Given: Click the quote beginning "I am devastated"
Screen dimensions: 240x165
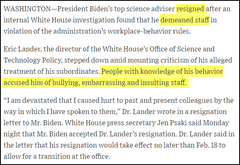Looking at the screenshot, I should [119, 106].
